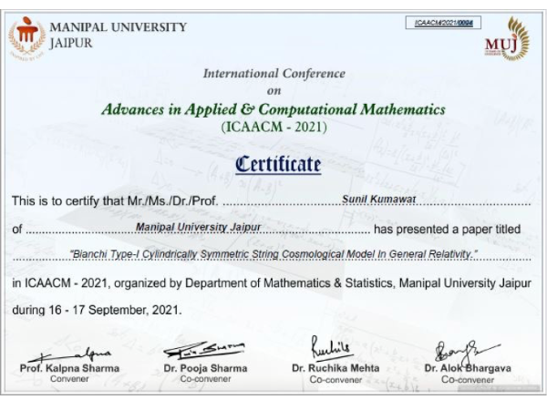Image resolution: width=547 pixels, height=410 pixels.
Task: Click the Manipal University crest logo
Action: tap(26, 36)
